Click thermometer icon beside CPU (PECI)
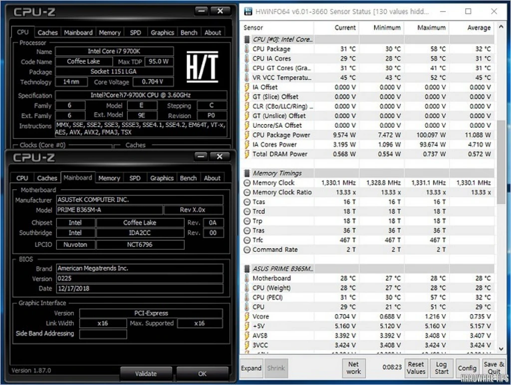 tap(247, 297)
